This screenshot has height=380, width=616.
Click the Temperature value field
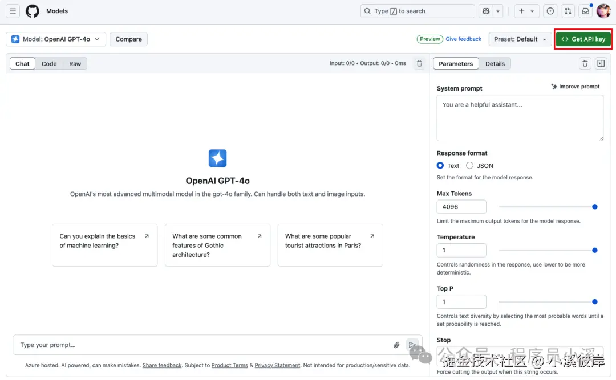(461, 251)
